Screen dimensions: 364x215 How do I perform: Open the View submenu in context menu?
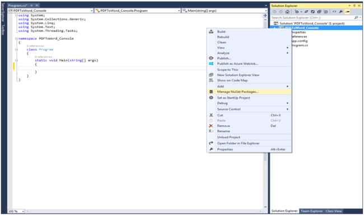tap(249, 47)
